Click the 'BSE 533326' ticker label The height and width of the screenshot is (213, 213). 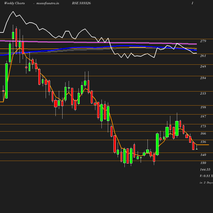(x=81, y=3)
